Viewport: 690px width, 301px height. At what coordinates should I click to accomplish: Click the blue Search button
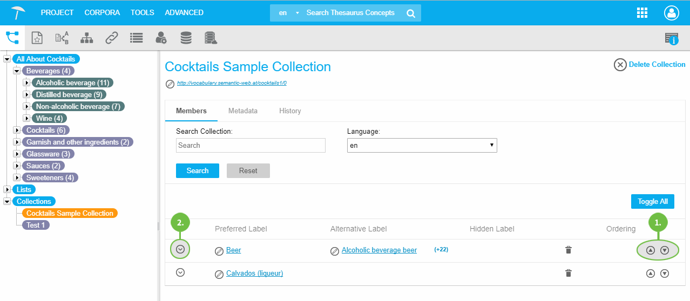pyautogui.click(x=198, y=170)
